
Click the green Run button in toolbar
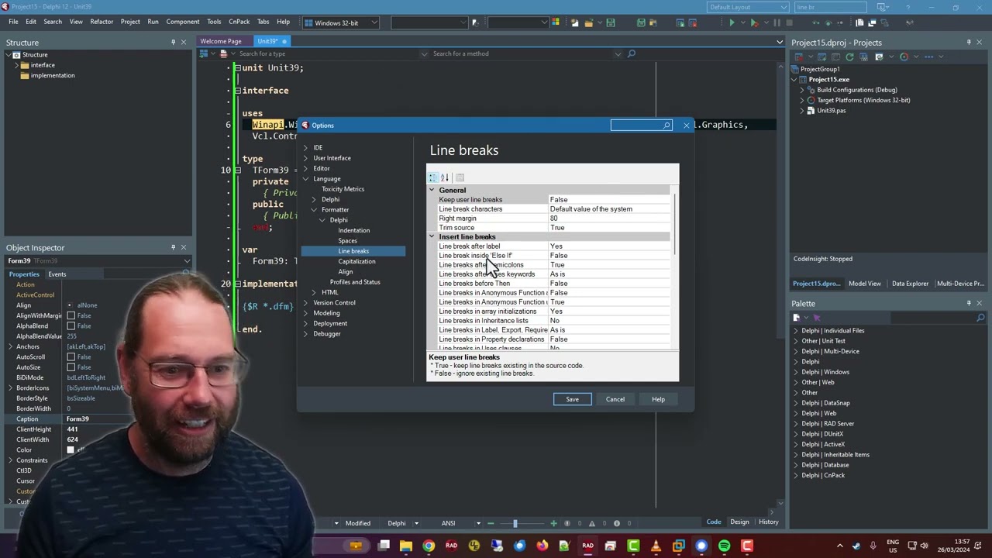731,22
